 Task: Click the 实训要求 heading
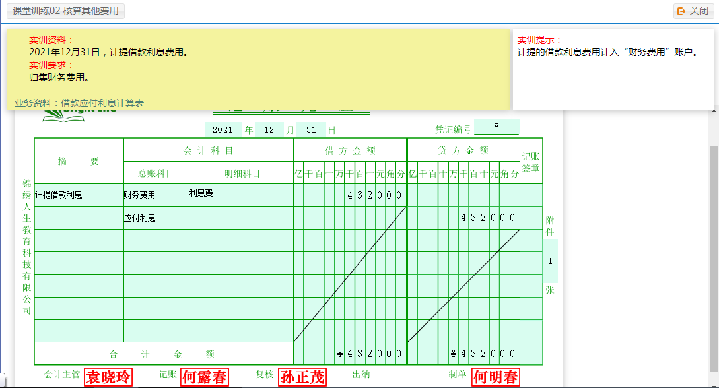point(51,65)
